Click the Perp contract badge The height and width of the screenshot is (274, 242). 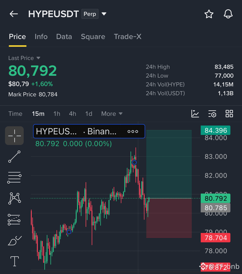(x=90, y=14)
